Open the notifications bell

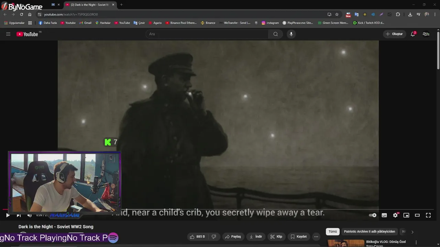coord(413,34)
